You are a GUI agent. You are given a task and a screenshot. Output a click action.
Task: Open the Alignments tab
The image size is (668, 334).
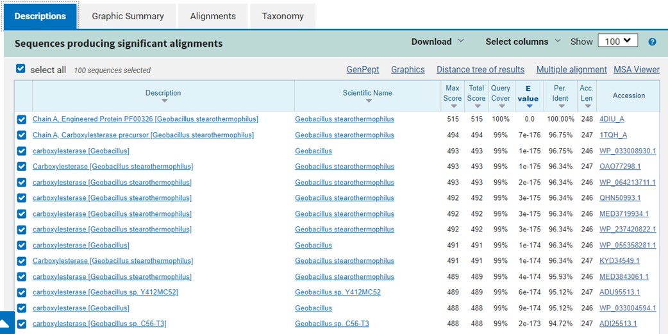(x=213, y=16)
